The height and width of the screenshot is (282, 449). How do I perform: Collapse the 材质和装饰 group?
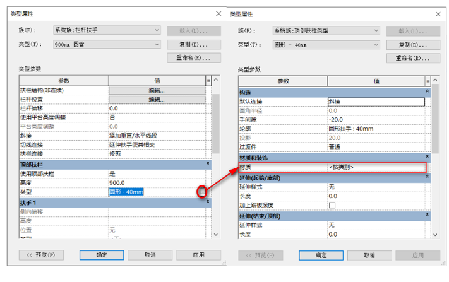428,156
